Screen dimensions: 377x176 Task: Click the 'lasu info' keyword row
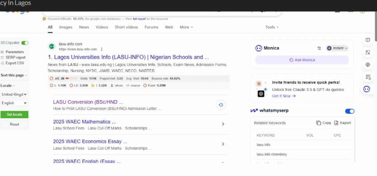[x=303, y=145]
